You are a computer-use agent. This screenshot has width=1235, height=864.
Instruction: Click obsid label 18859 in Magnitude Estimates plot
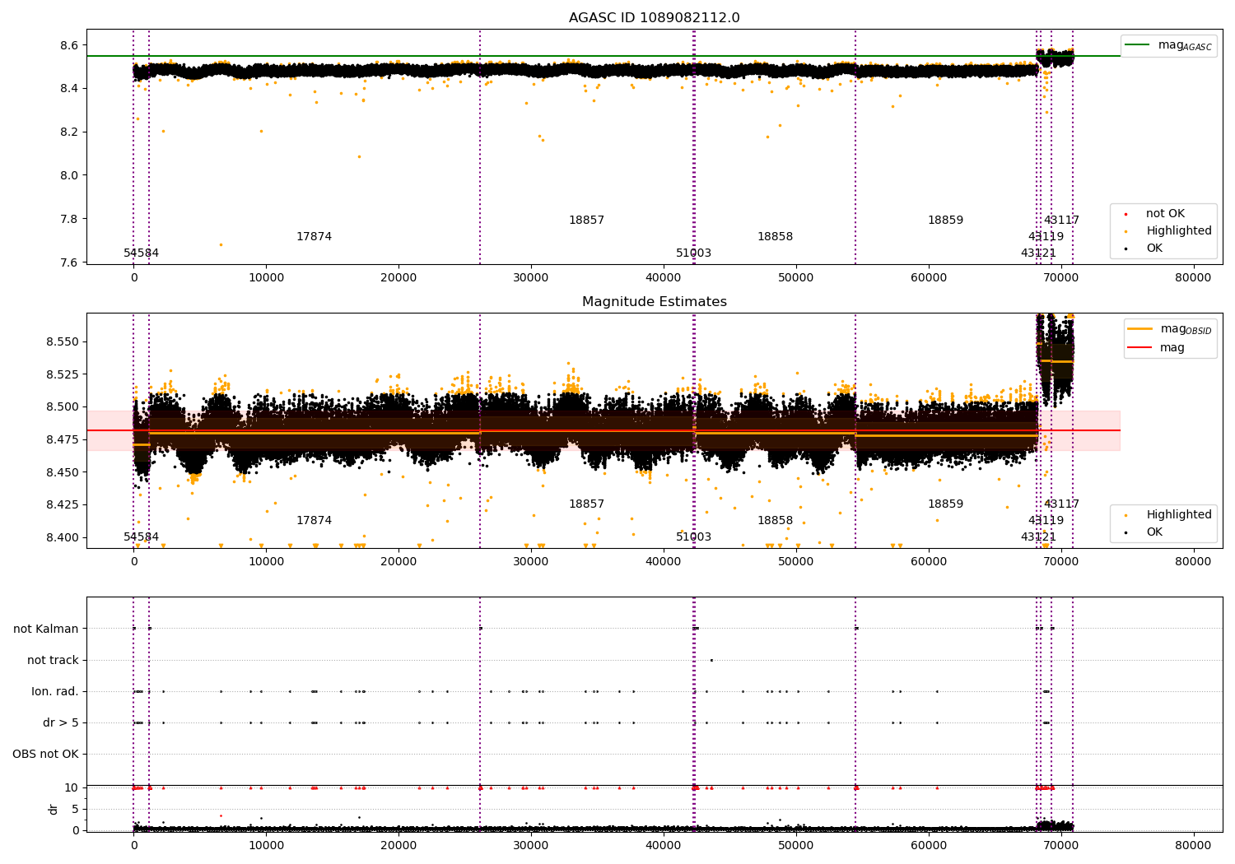945,504
